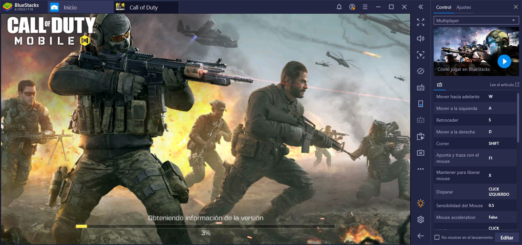522x245 pixels.
Task: Click the Sensibilidad del Mouse value 0.5
Action: point(491,206)
